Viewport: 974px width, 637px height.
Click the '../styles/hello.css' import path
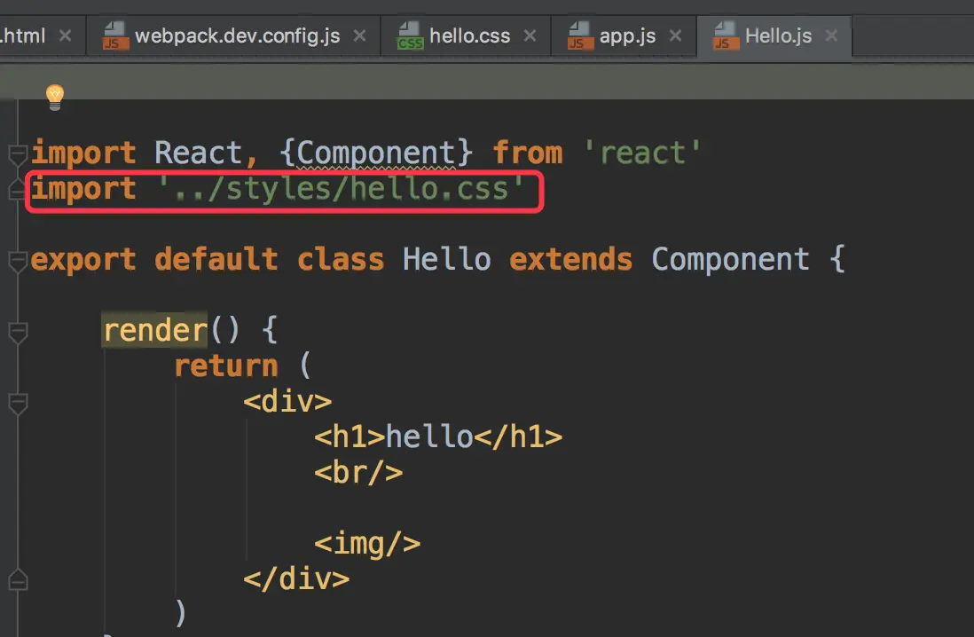pyautogui.click(x=341, y=188)
